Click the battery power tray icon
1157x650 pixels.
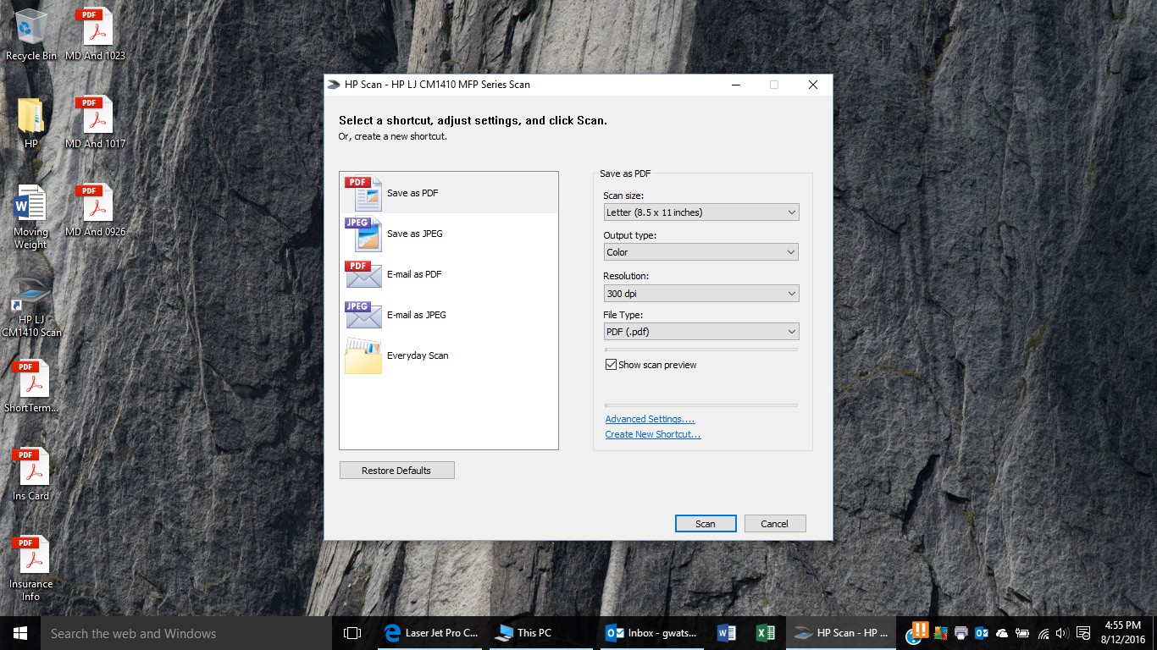click(1022, 633)
